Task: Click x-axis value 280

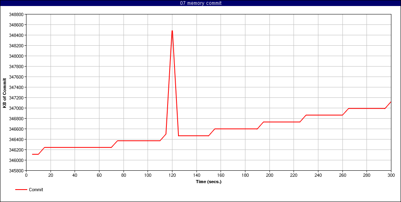Action: 367,175
